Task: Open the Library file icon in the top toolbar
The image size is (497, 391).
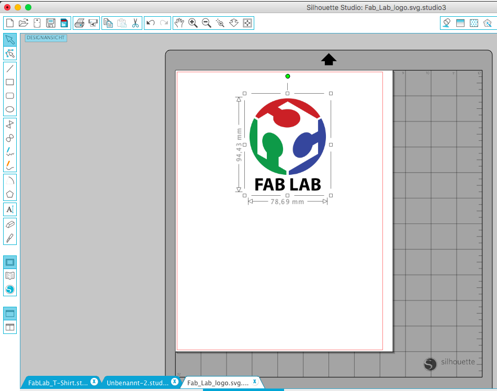Action: tap(37, 23)
